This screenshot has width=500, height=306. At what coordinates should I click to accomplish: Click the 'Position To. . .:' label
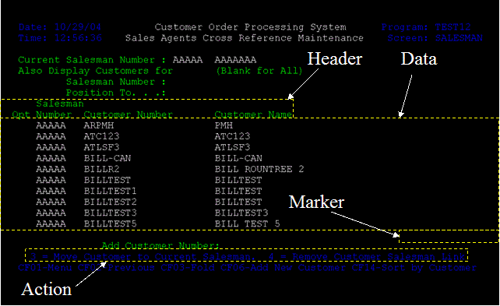click(x=116, y=93)
